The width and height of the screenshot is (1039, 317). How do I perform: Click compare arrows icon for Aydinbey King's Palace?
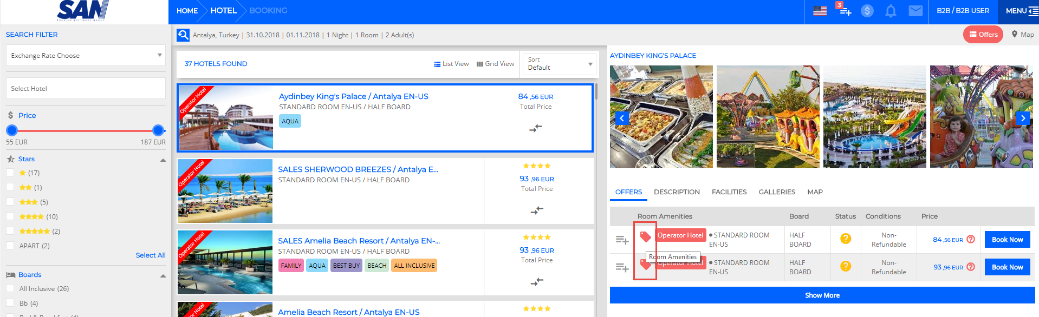click(536, 128)
